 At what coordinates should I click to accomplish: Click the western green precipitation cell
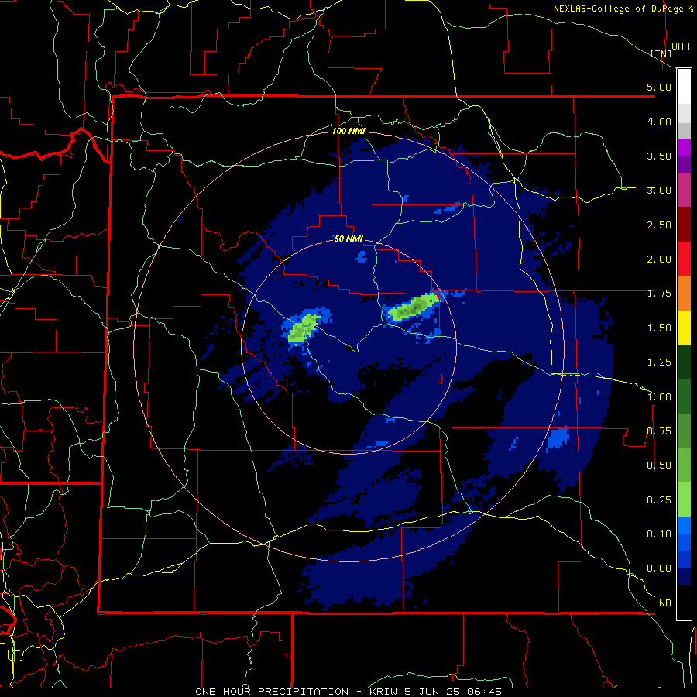304,328
